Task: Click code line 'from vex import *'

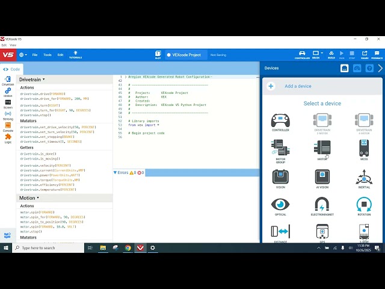Action: point(144,125)
